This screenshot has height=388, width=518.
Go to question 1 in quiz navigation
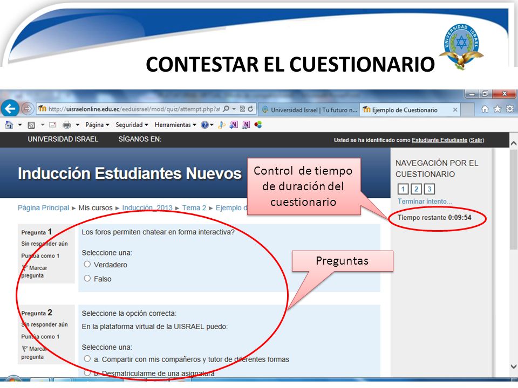tap(403, 189)
